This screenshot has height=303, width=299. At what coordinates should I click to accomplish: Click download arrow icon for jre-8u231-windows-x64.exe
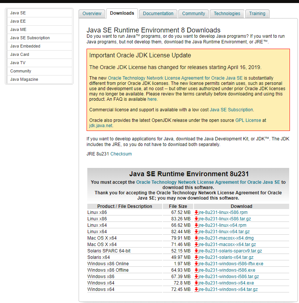click(196, 283)
